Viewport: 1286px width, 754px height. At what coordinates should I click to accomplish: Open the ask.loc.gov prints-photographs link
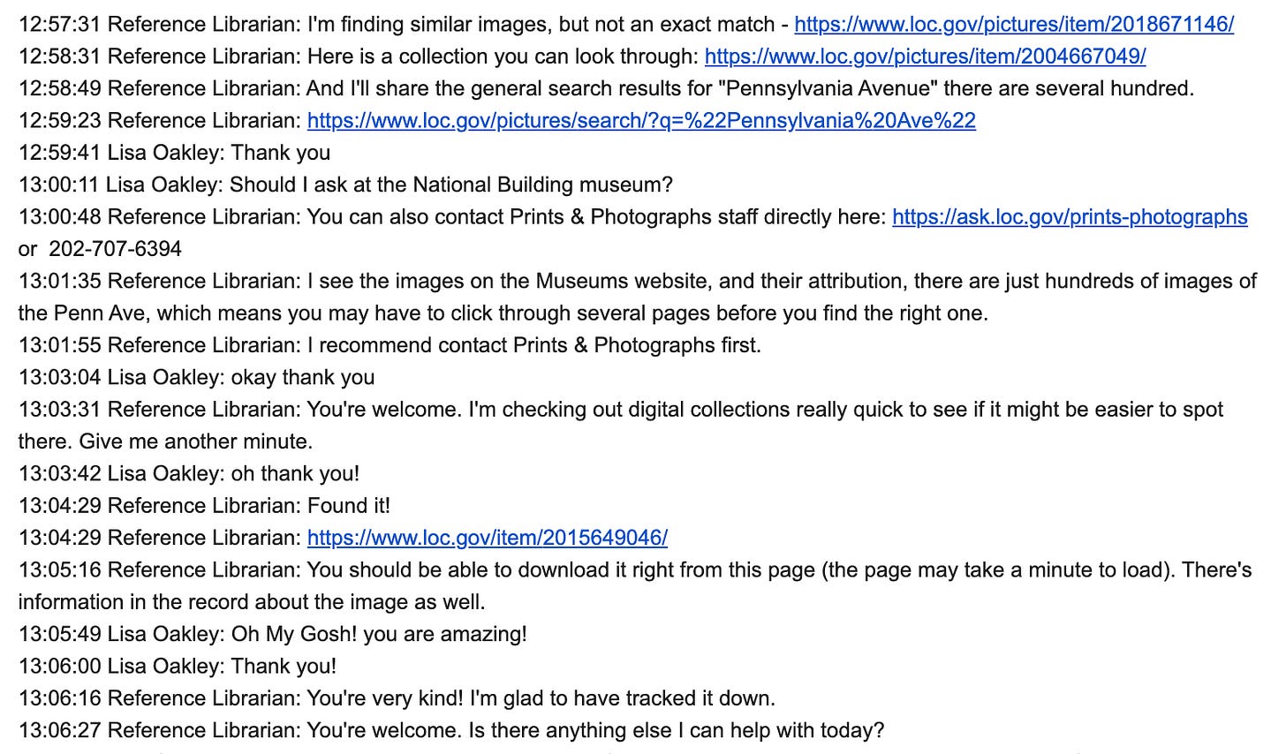(1070, 217)
